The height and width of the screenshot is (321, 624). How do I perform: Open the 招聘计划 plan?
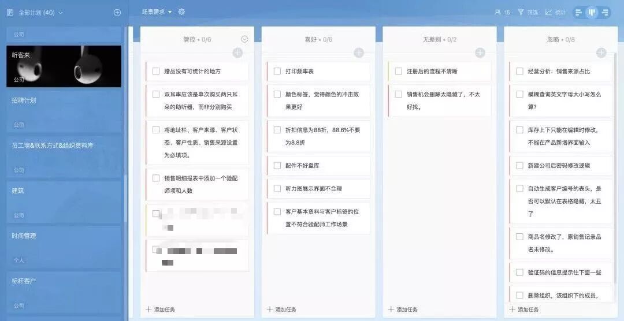[x=64, y=111]
